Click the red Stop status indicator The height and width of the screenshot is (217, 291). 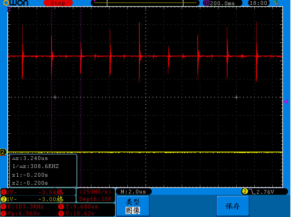coord(58,3)
